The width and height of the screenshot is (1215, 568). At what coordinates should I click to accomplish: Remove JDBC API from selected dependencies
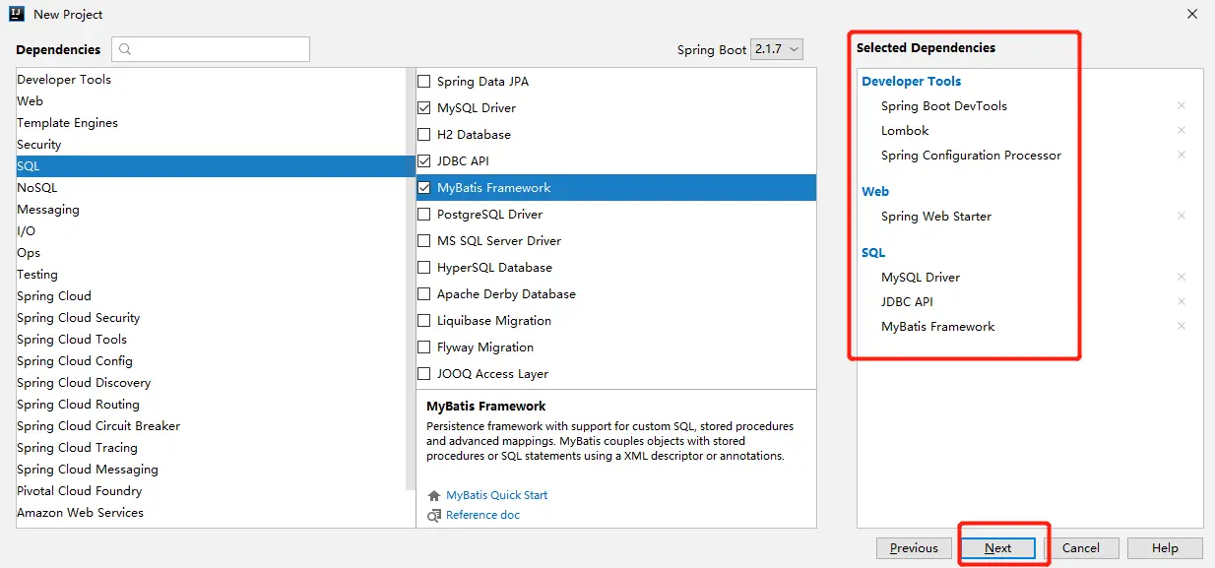(1182, 301)
